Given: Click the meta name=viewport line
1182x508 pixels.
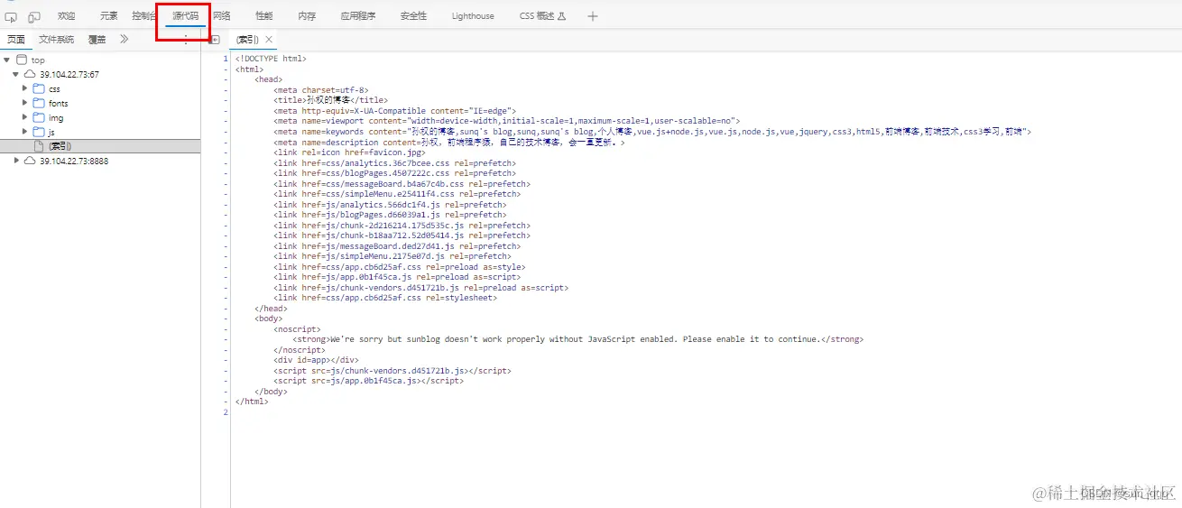Looking at the screenshot, I should point(507,121).
